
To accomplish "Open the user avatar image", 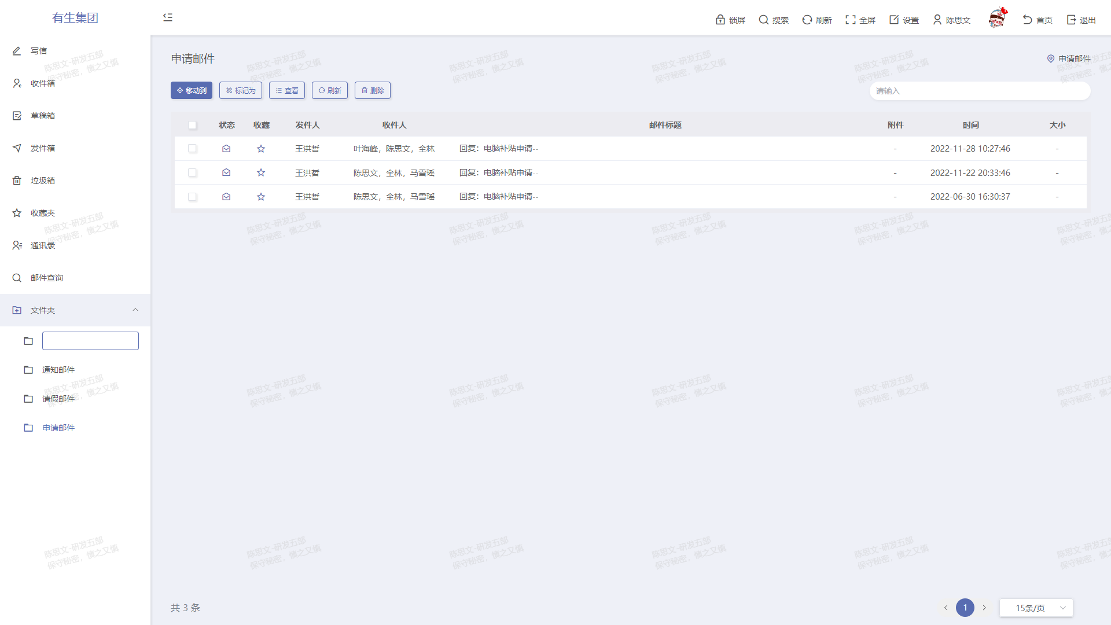I will [997, 19].
